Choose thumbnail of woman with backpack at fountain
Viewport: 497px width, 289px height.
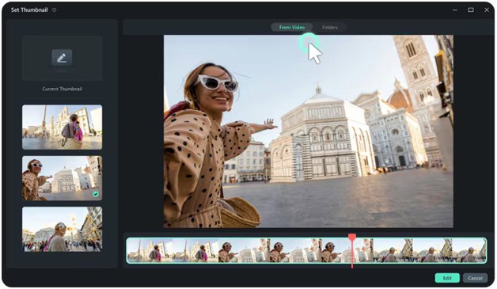(x=62, y=127)
